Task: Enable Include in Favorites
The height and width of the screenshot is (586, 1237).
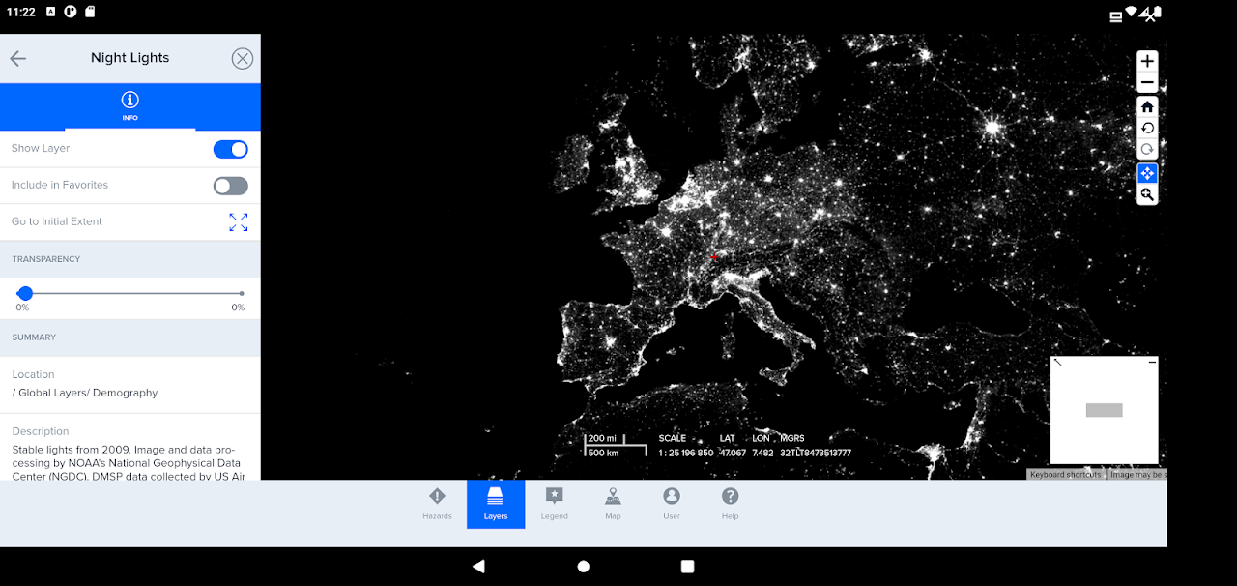Action: (230, 185)
